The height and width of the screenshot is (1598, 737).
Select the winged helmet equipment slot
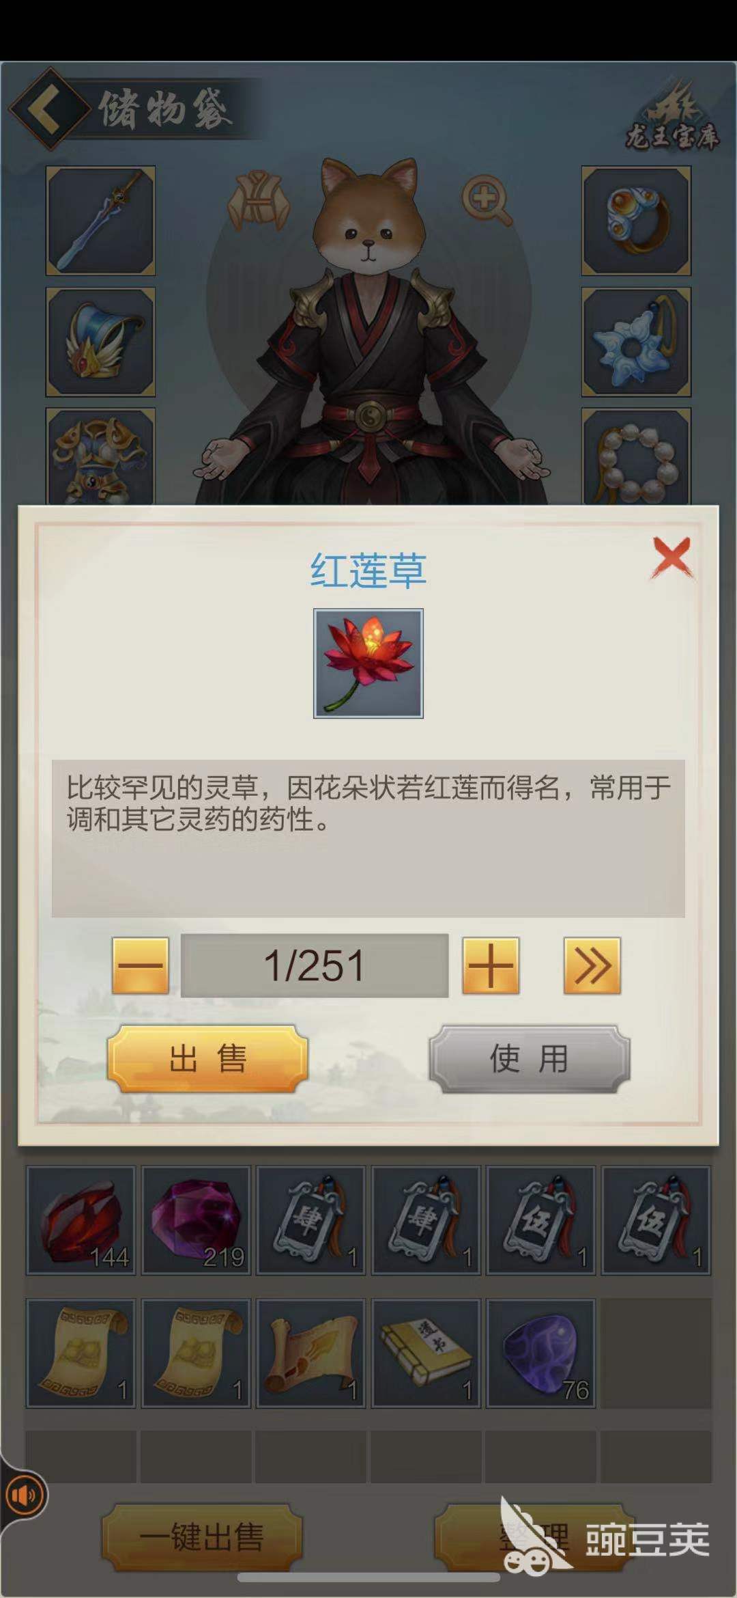tap(100, 342)
